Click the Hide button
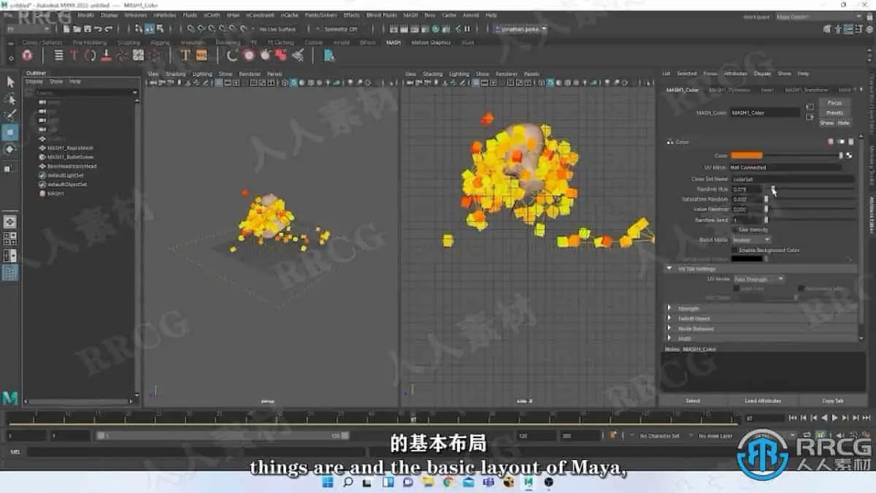 [x=843, y=123]
